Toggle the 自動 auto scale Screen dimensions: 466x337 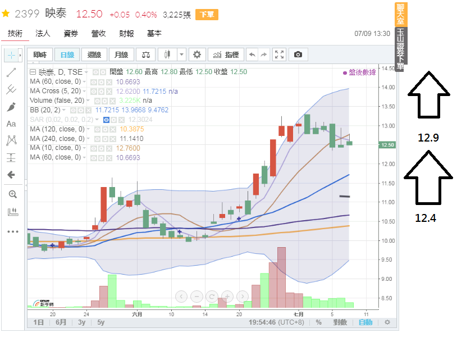(366, 322)
